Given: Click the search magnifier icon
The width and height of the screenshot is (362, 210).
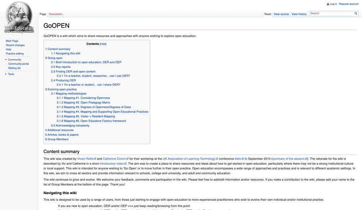Looking at the screenshot, I should coord(356,14).
